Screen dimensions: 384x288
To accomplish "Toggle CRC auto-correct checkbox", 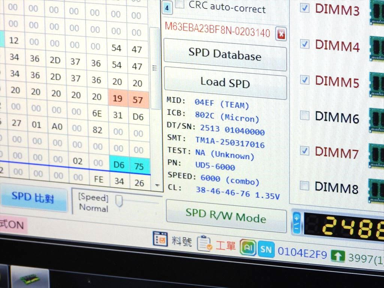I will pos(180,3).
